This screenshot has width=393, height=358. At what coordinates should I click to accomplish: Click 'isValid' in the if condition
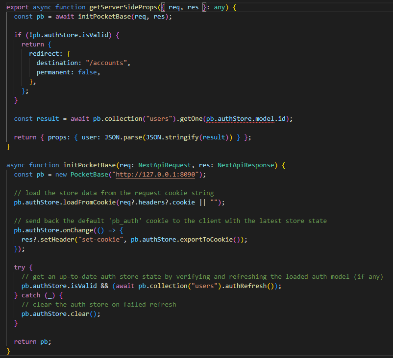[95, 35]
